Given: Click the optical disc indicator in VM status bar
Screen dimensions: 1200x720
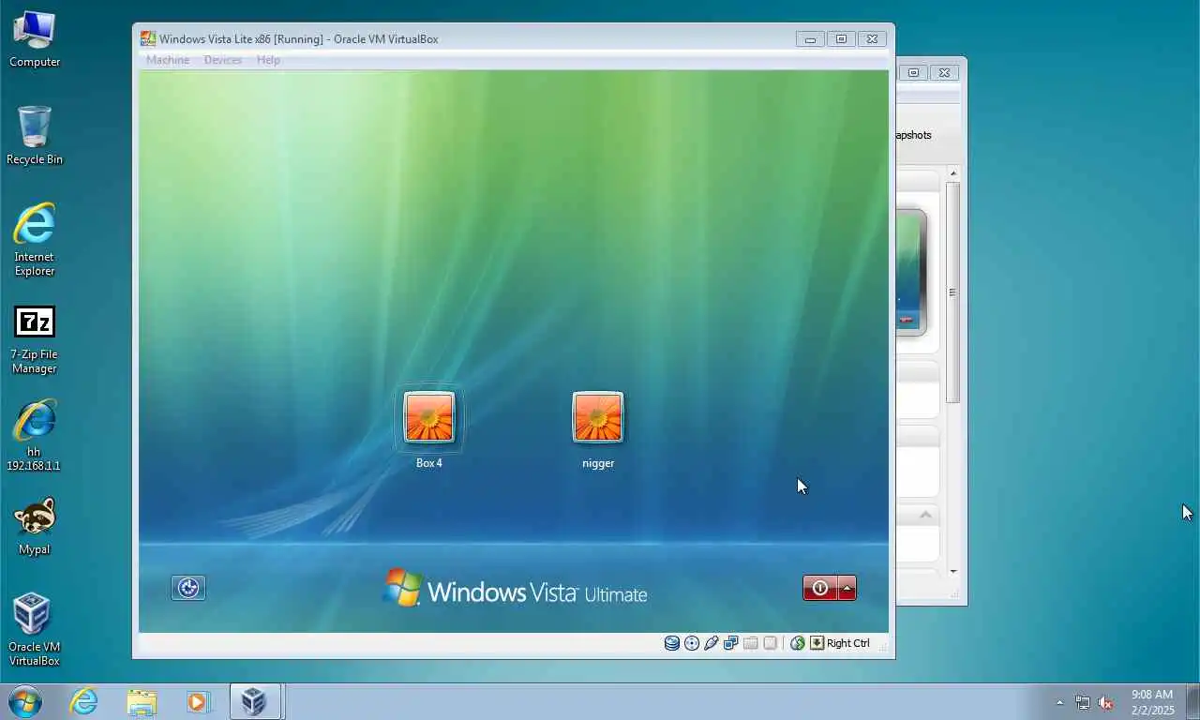Looking at the screenshot, I should pos(692,643).
